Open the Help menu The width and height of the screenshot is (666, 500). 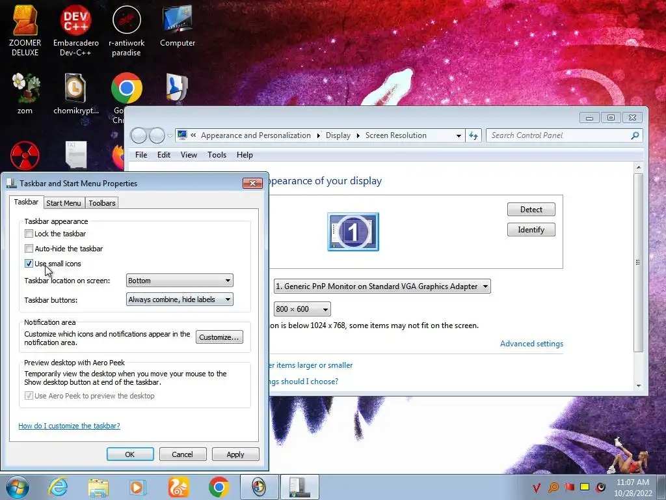tap(245, 155)
